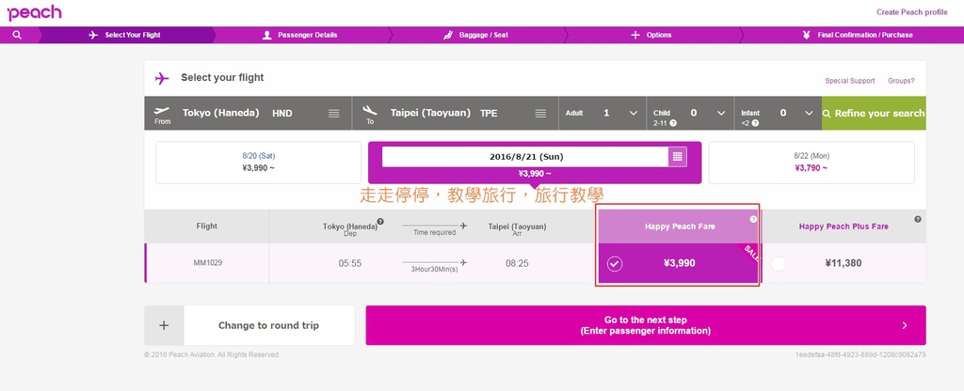Click the Refine your search button
The image size is (964, 391).
click(874, 113)
